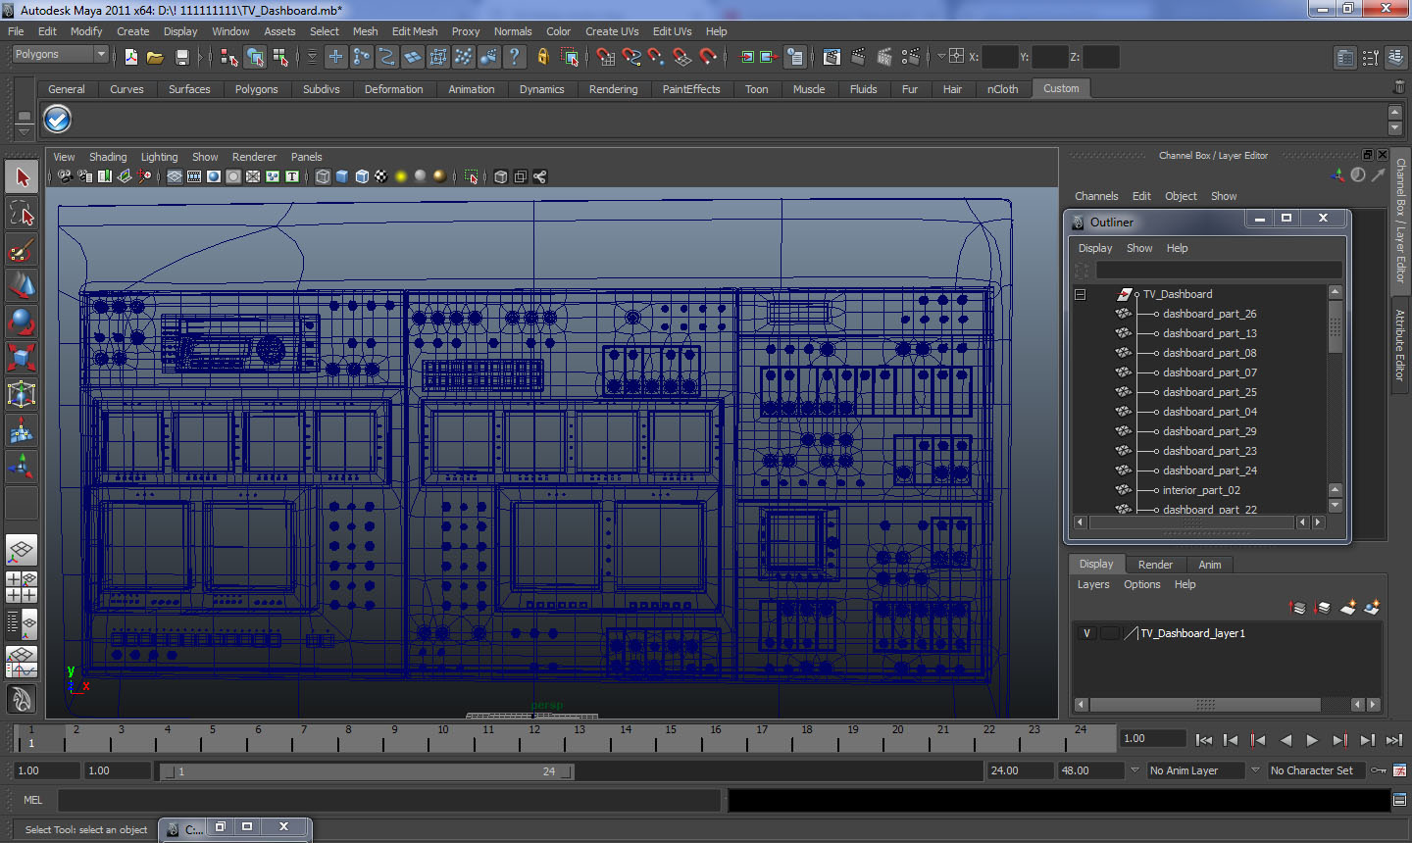This screenshot has width=1412, height=843.
Task: Choose the Scale tool in toolbox
Action: (x=22, y=358)
